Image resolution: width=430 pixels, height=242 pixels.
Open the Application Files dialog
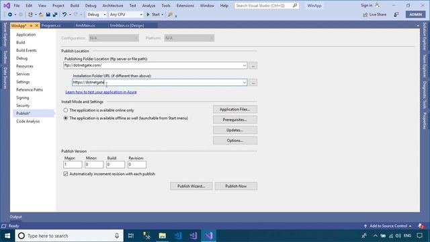[x=235, y=109]
